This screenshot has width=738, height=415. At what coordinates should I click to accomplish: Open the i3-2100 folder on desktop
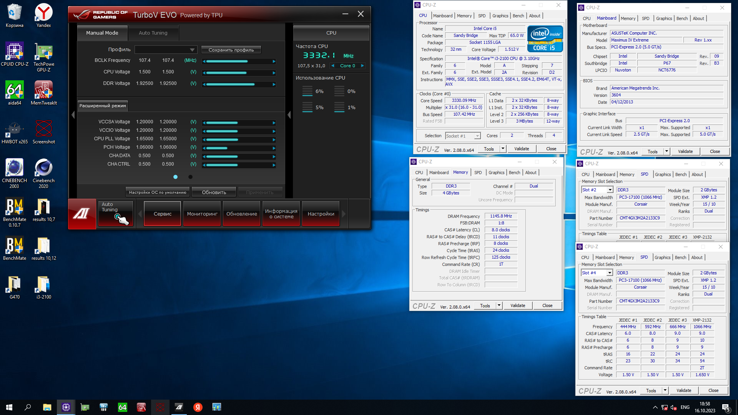click(x=43, y=287)
